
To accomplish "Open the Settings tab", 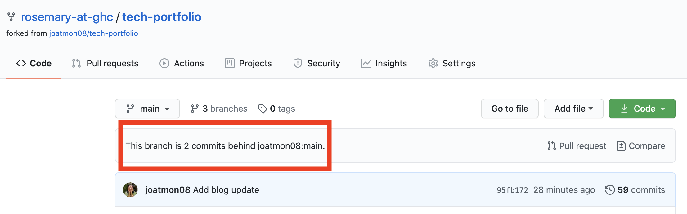I will [452, 63].
